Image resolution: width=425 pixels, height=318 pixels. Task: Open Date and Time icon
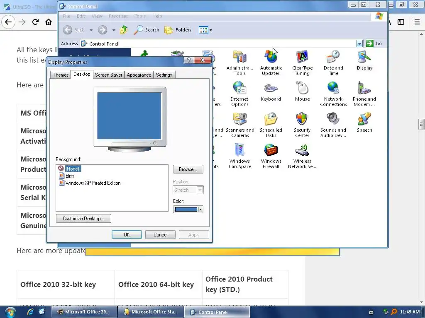(x=333, y=63)
